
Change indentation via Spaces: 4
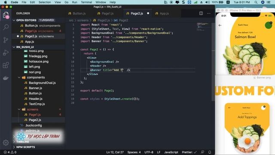click(x=134, y=152)
